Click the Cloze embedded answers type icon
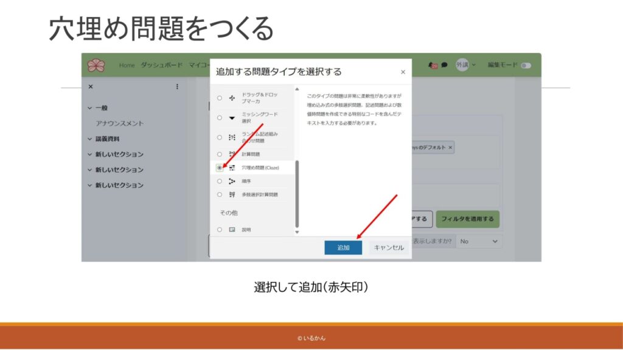 pyautogui.click(x=232, y=168)
